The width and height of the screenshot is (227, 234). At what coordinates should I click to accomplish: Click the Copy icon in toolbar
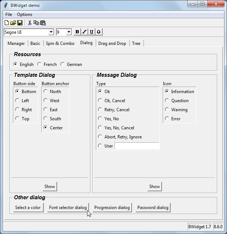[36, 23]
